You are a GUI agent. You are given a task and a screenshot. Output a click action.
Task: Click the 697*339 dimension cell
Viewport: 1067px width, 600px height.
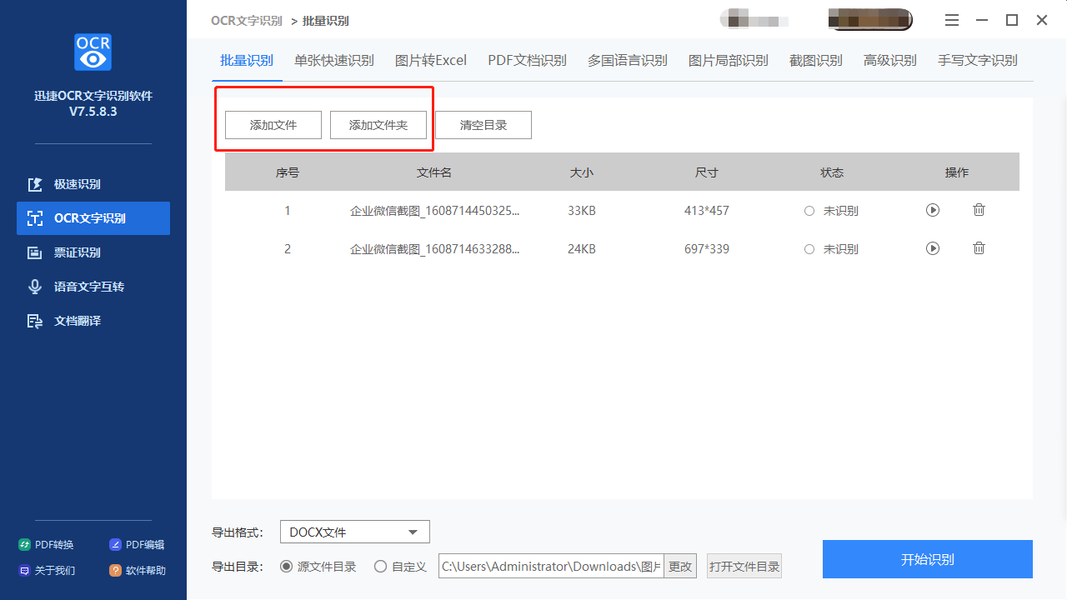(x=707, y=249)
